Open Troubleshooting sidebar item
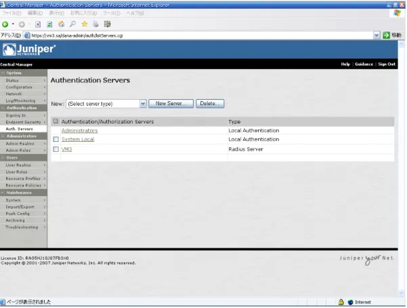Image resolution: width=407 pixels, height=308 pixels. 23,227
